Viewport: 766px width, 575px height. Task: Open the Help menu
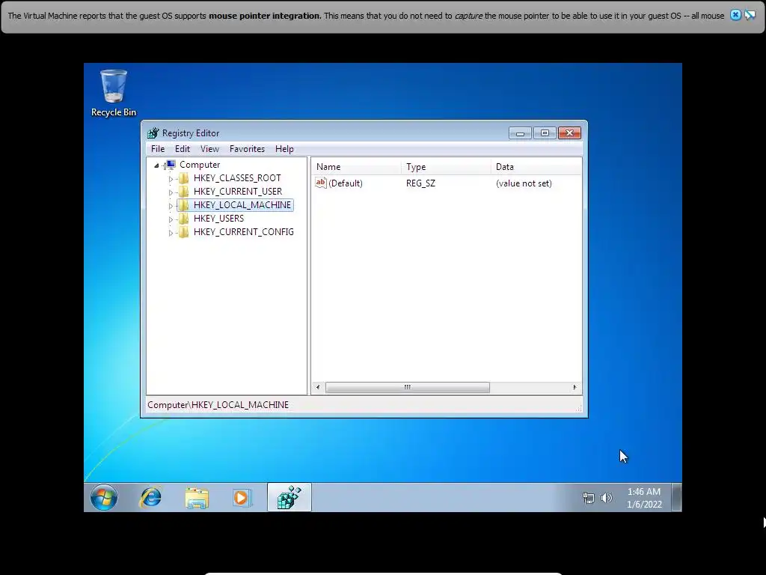[284, 149]
